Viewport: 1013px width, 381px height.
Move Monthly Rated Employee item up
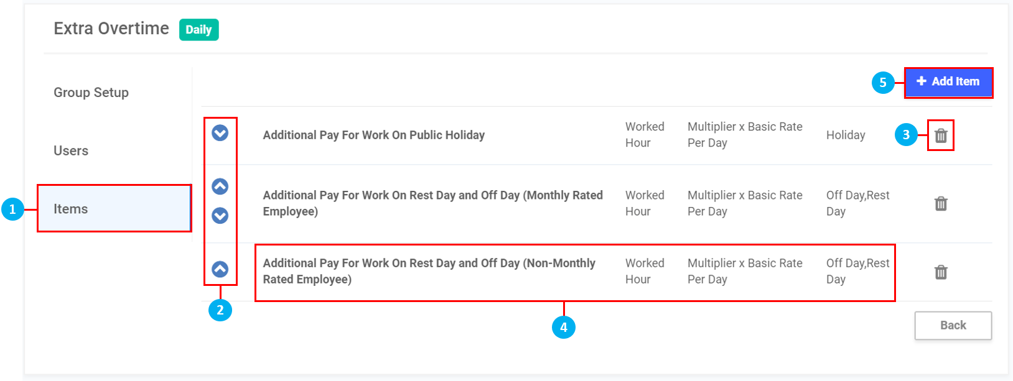tap(220, 186)
